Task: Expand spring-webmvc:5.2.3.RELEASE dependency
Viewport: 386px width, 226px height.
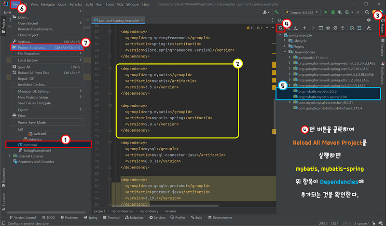Action: point(290,63)
